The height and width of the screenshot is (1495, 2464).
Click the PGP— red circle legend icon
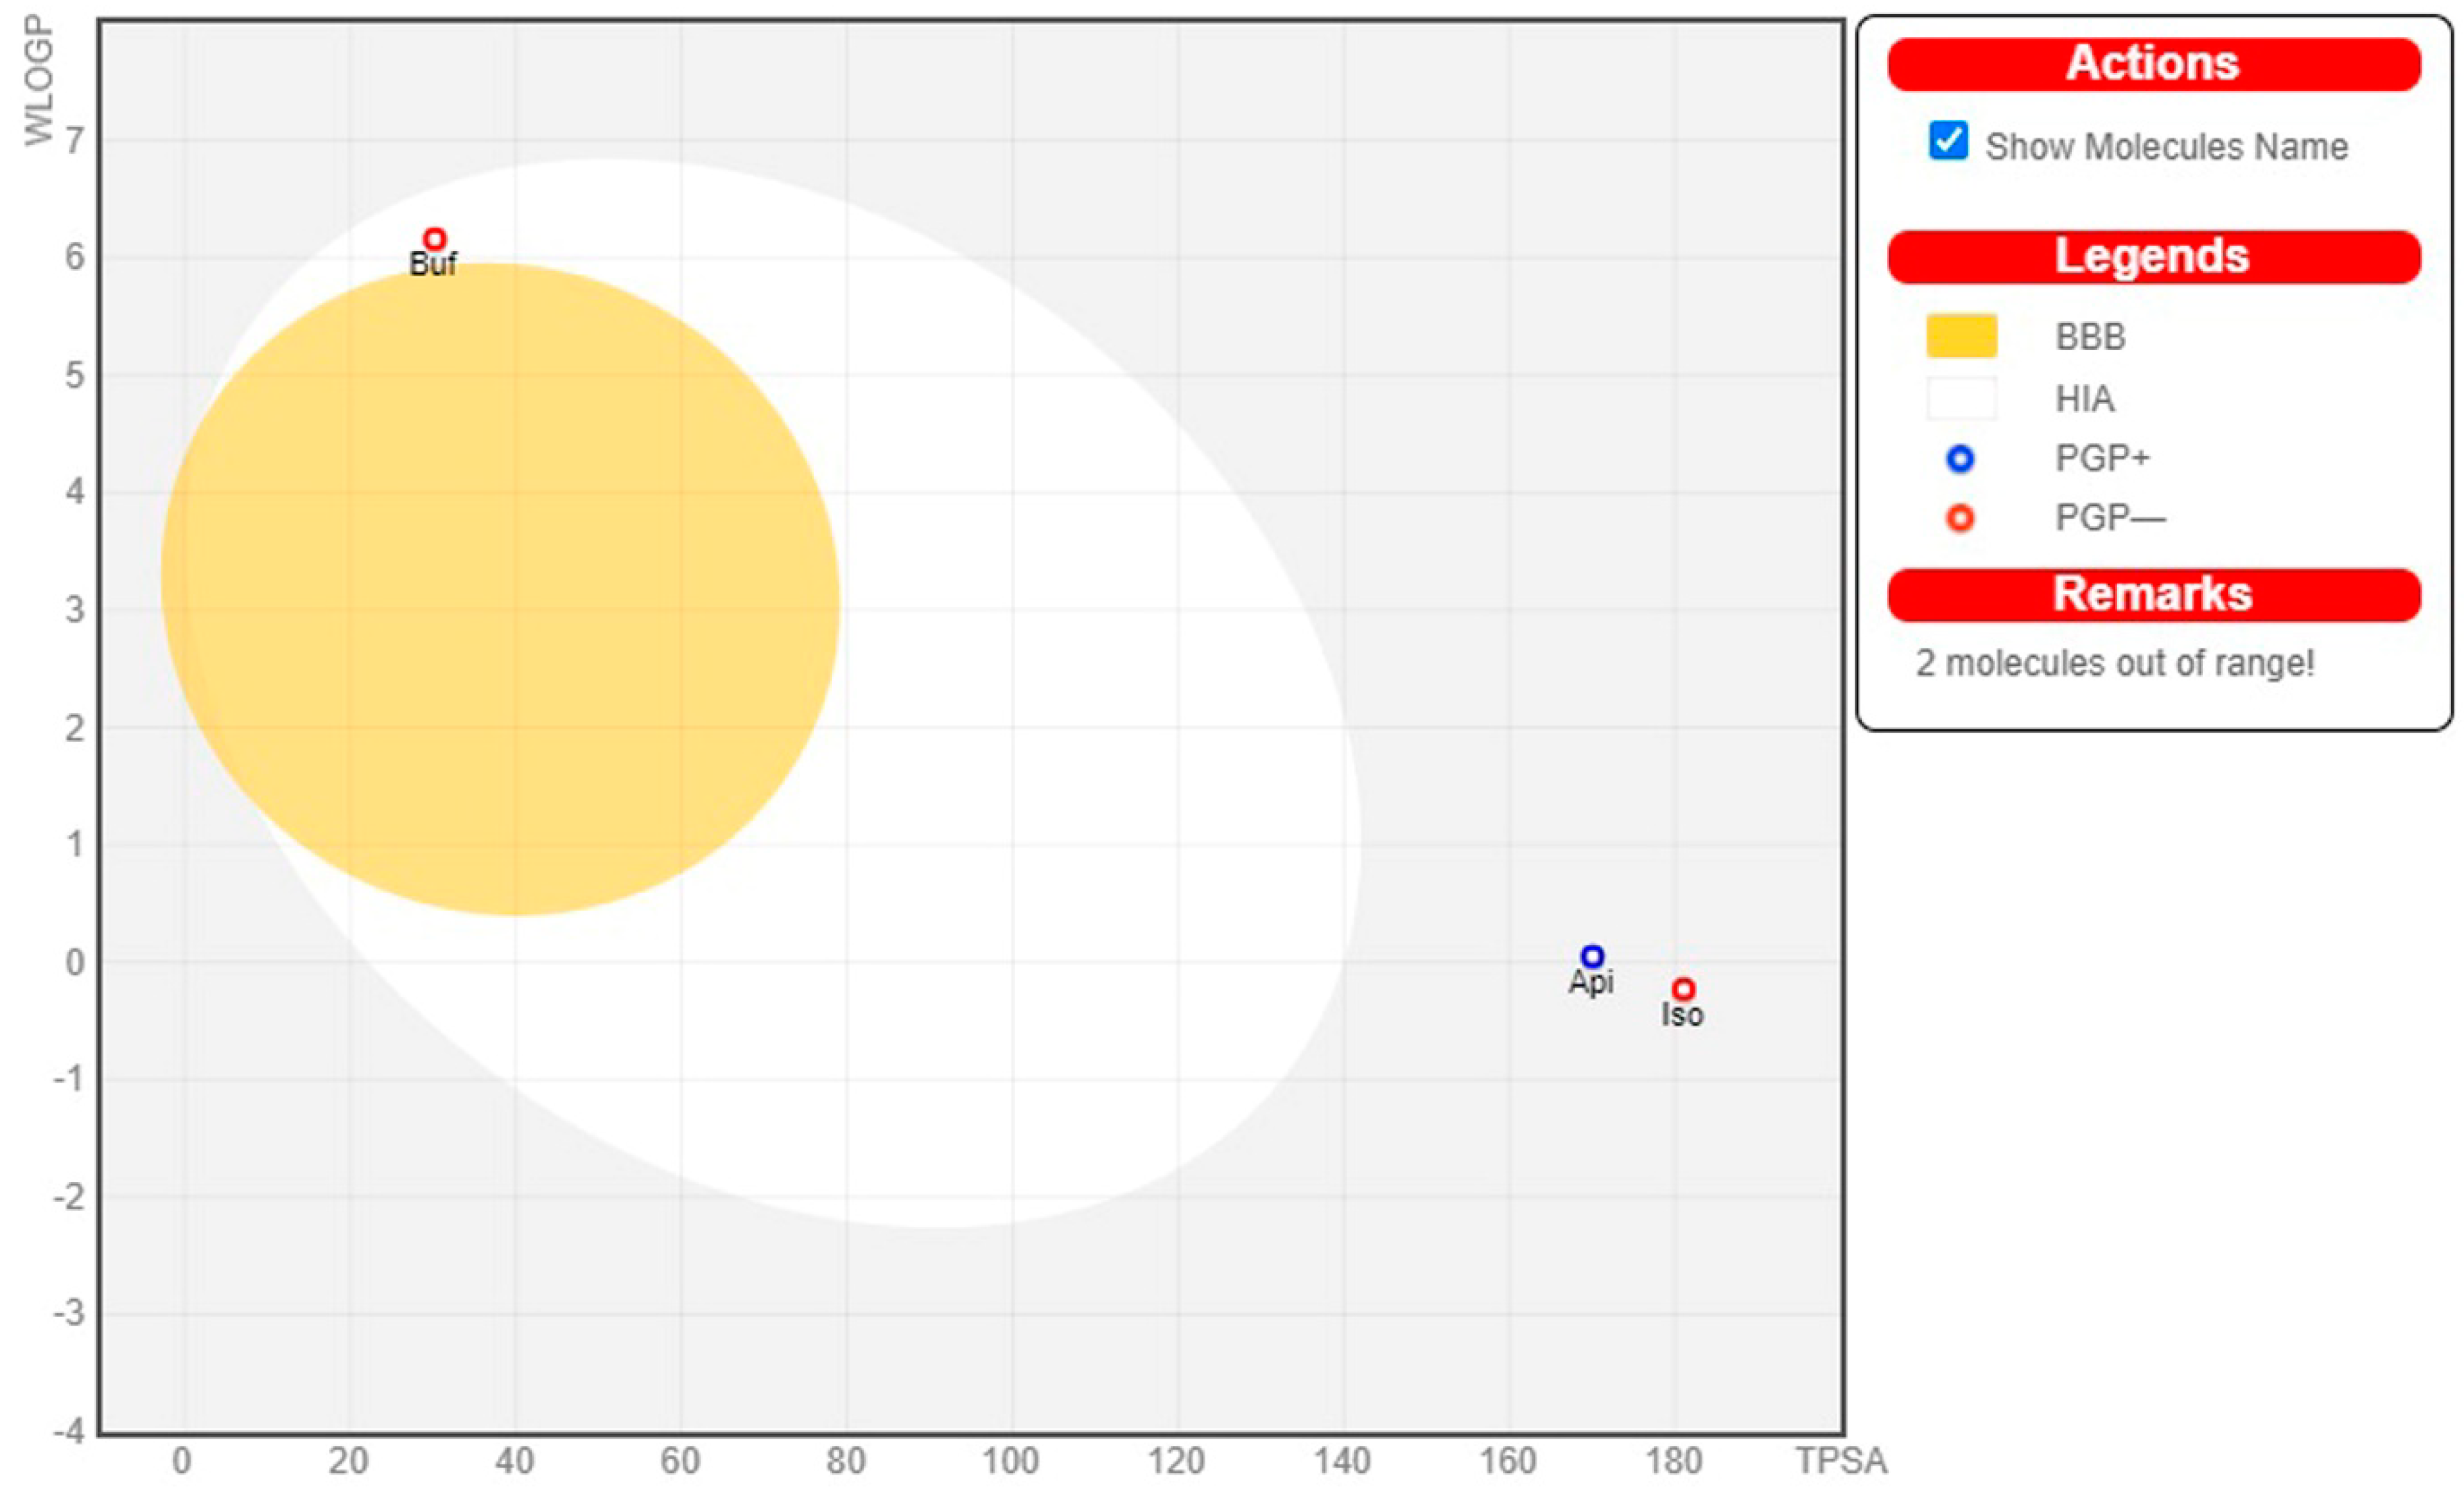(x=1960, y=519)
